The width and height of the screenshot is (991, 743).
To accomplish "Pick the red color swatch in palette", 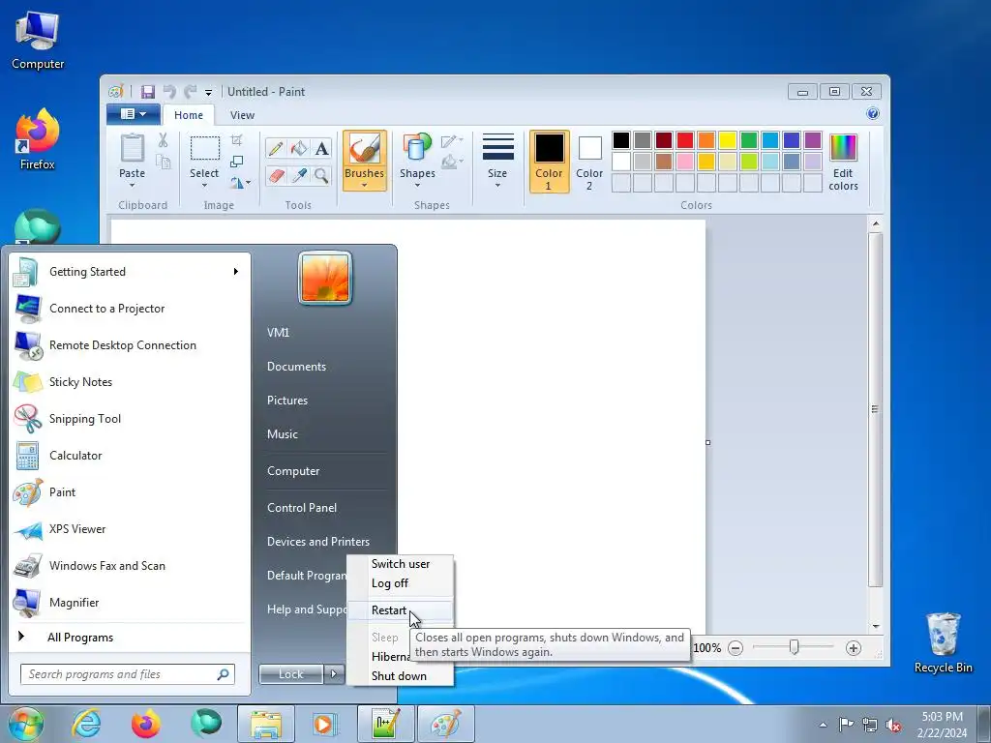I will coord(685,139).
